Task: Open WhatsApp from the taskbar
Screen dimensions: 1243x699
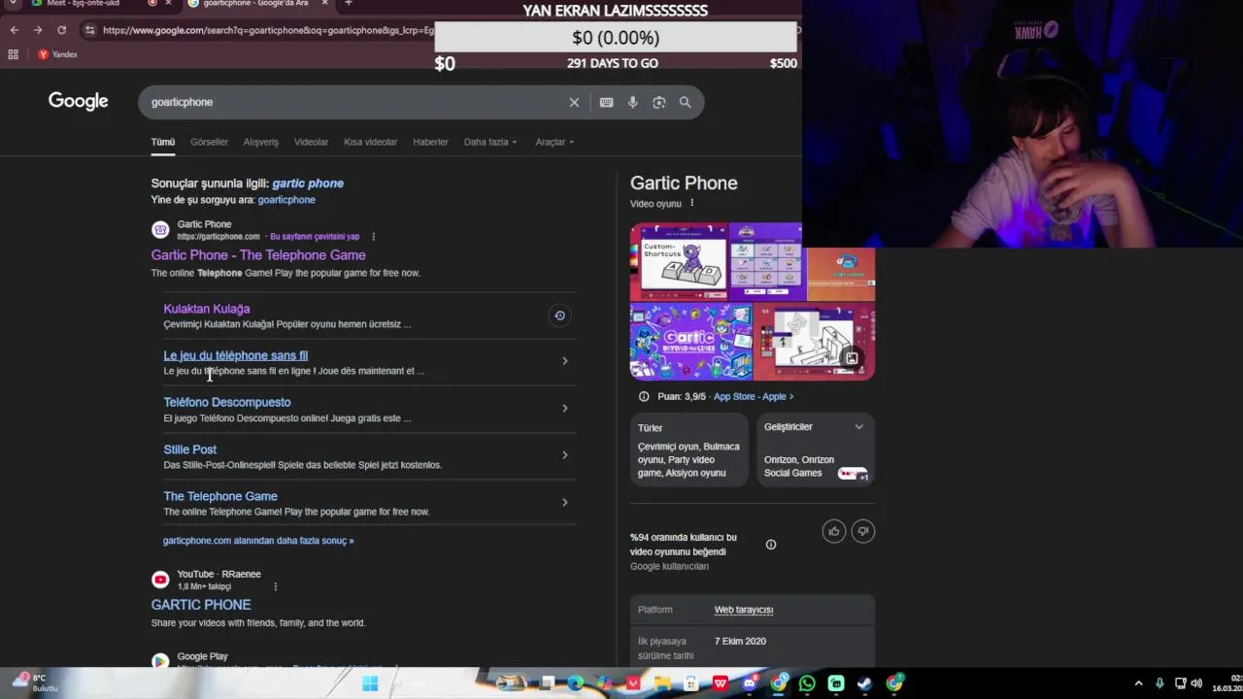Action: [807, 683]
